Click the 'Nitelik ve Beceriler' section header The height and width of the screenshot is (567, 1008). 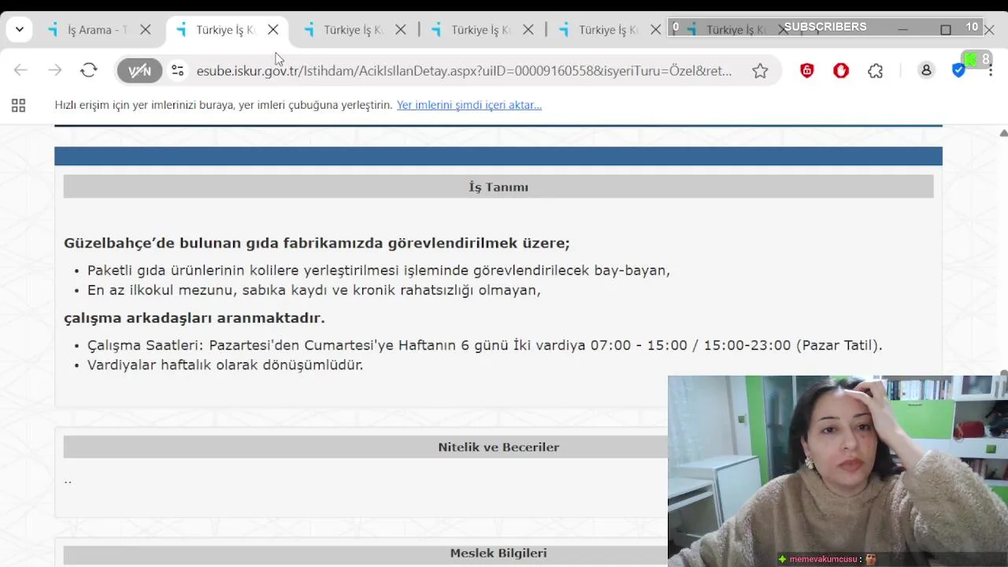click(498, 447)
